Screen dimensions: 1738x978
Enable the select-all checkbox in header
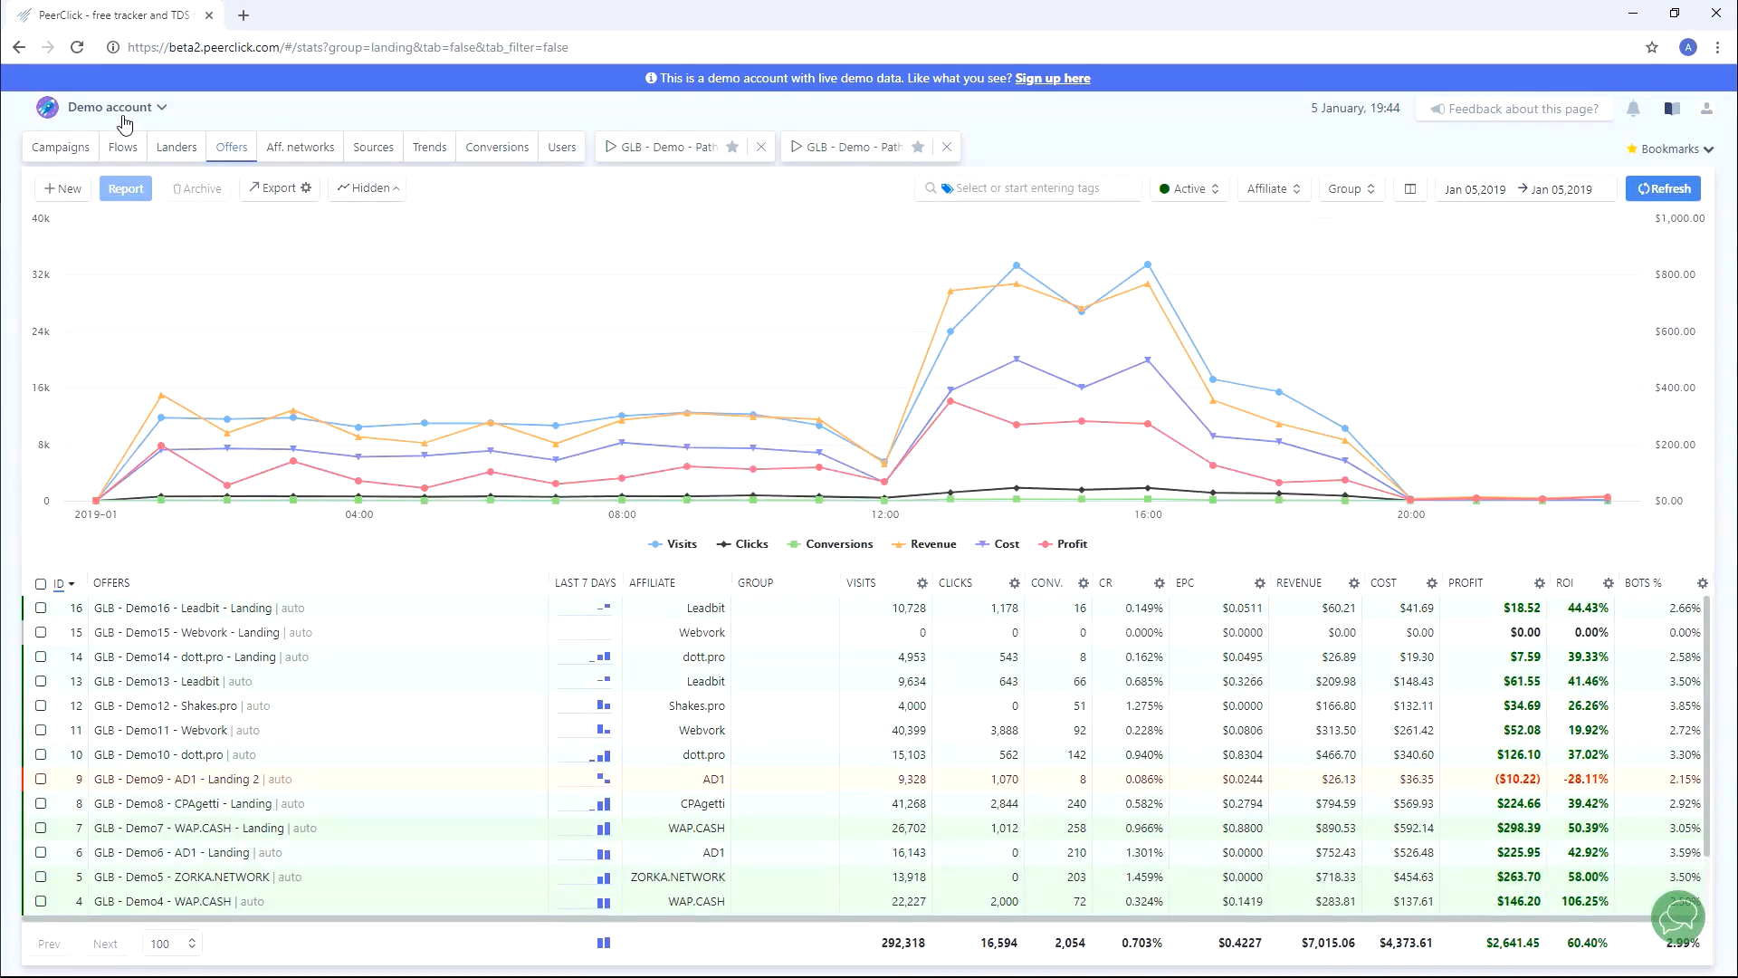(40, 583)
